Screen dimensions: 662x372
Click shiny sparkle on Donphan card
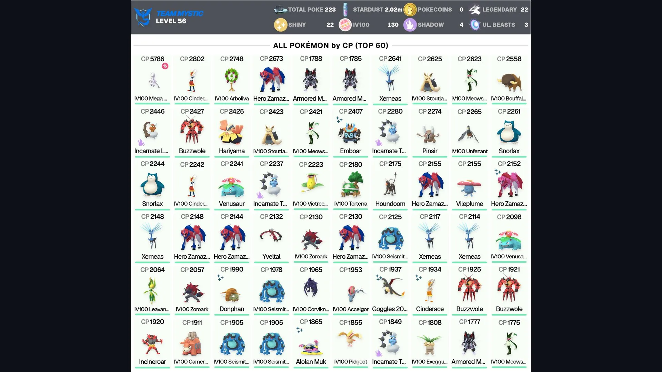(x=220, y=277)
